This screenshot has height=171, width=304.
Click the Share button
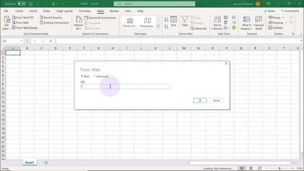tap(270, 11)
